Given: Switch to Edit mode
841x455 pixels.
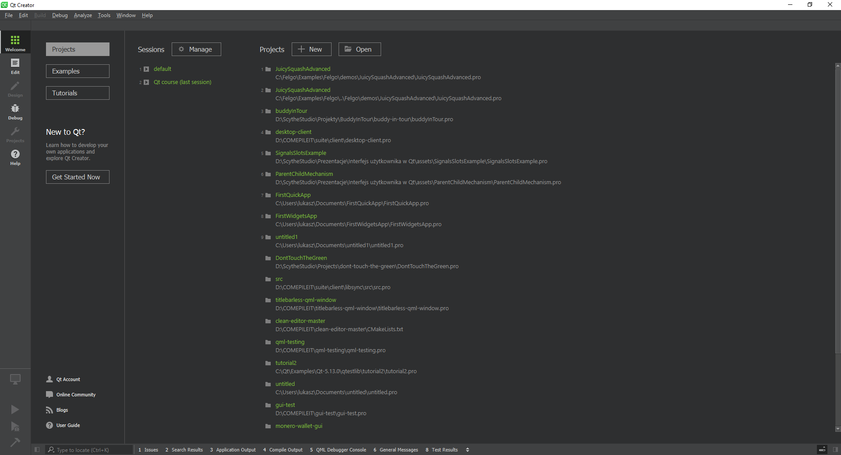Looking at the screenshot, I should 15,66.
